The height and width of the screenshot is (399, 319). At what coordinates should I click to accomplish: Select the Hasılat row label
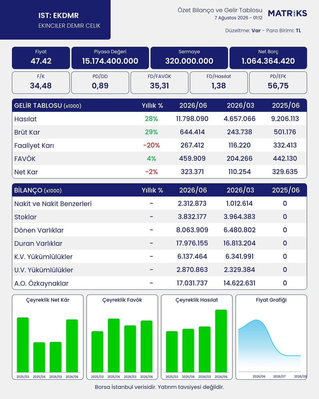(x=26, y=119)
